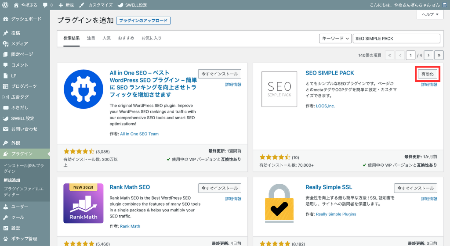
Task: Open the comments bubble in admin bar
Action: click(47, 5)
